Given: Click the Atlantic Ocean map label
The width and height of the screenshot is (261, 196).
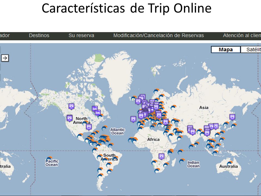Looking at the screenshot, I should [x=117, y=131].
